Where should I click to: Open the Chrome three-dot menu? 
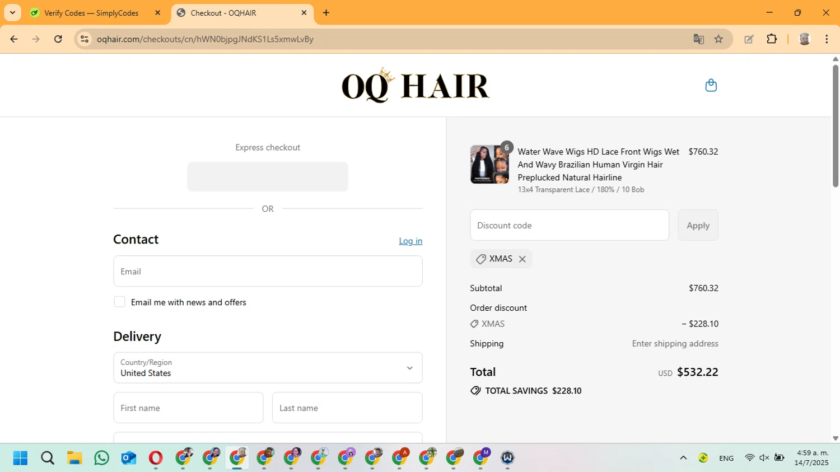coord(827,39)
